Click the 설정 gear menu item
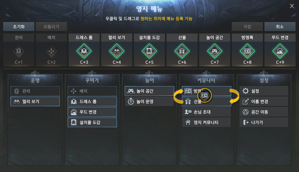This screenshot has width=299, height=172. pos(264,91)
